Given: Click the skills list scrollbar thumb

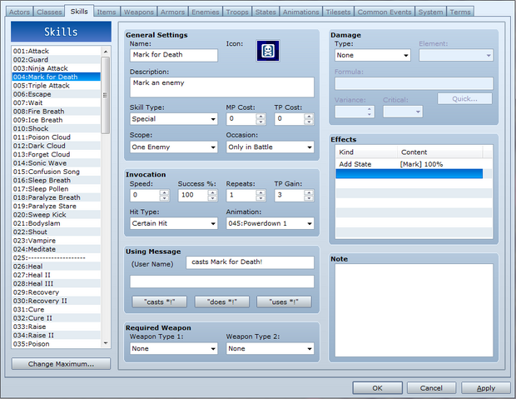Looking at the screenshot, I should (x=106, y=95).
